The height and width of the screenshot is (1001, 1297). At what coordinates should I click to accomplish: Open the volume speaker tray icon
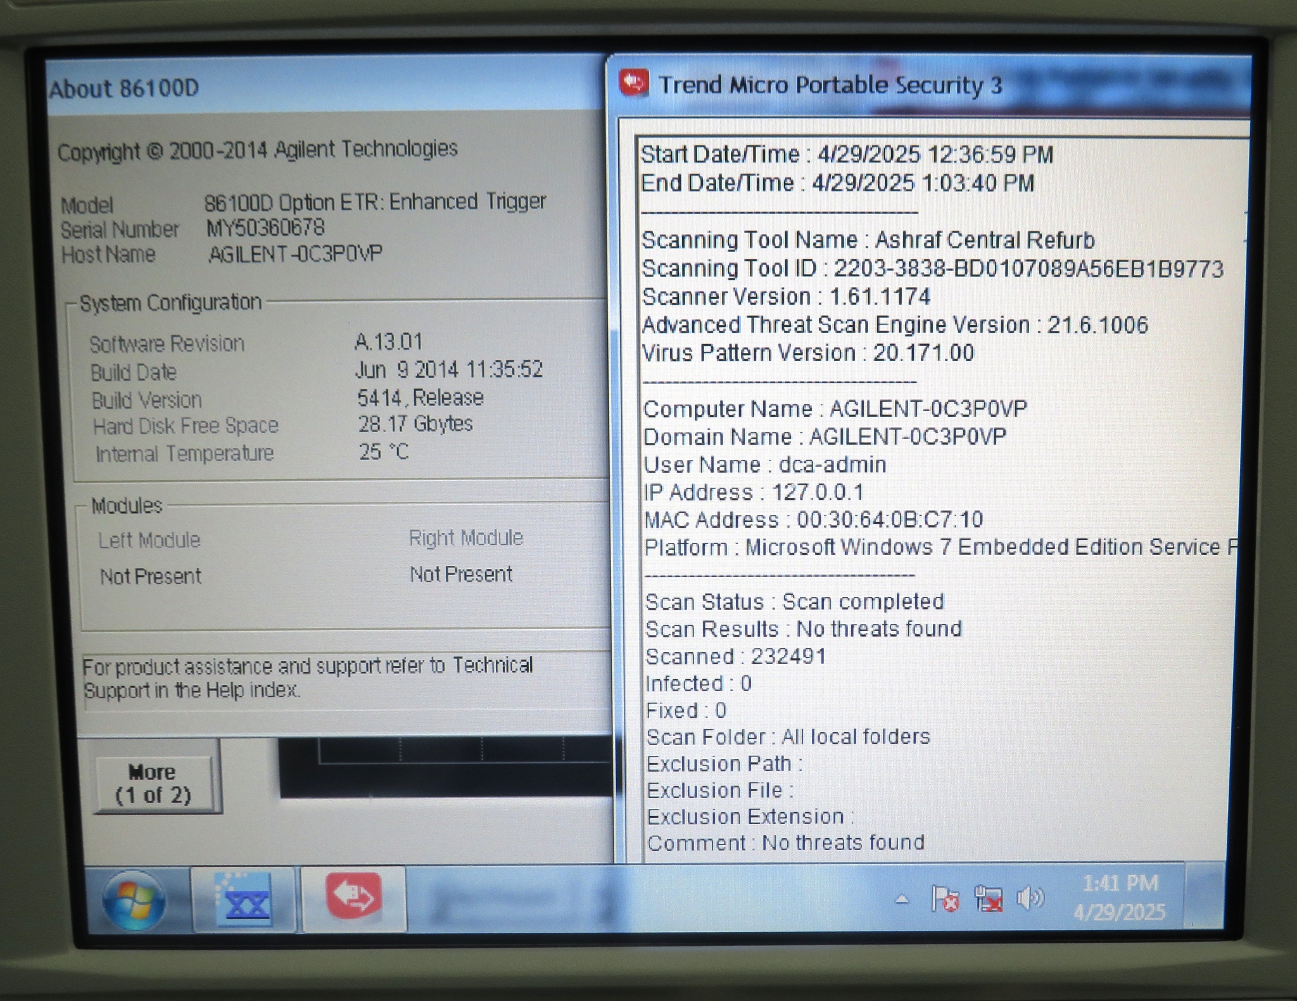pos(1030,898)
